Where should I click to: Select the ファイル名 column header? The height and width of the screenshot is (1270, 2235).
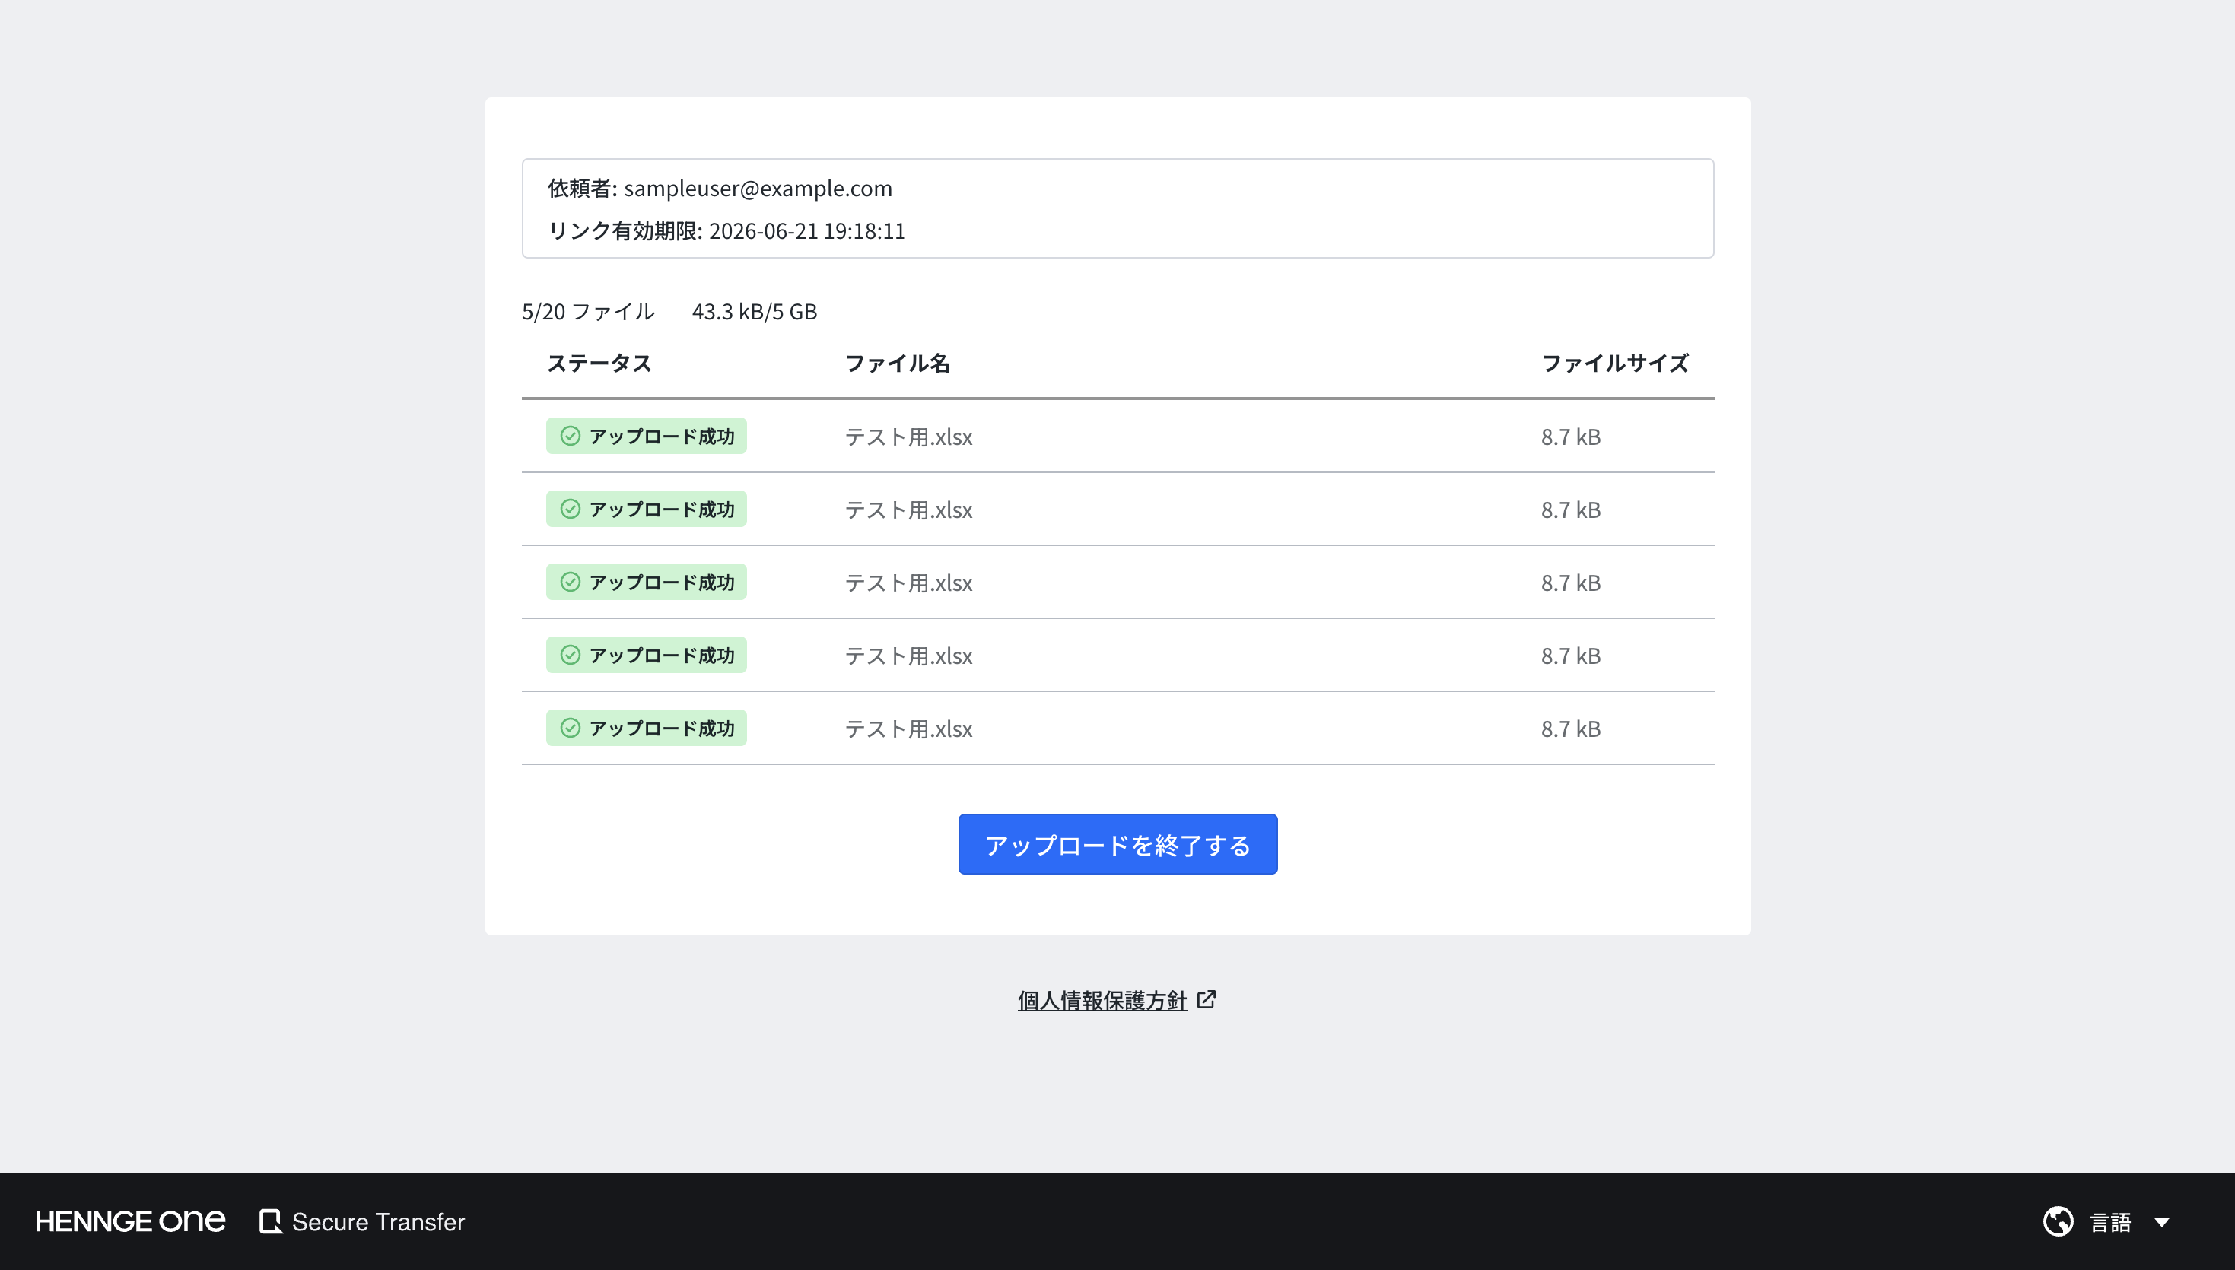pyautogui.click(x=897, y=363)
